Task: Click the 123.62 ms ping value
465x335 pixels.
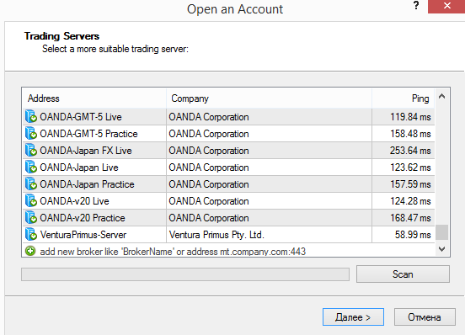Action: pyautogui.click(x=410, y=167)
